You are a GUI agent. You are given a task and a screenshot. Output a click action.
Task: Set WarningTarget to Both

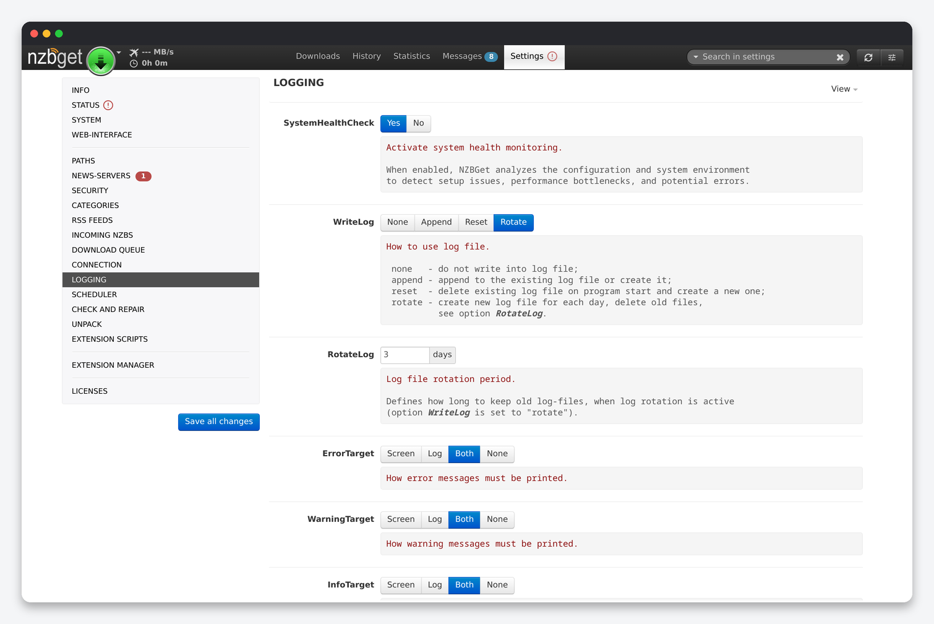(x=465, y=519)
